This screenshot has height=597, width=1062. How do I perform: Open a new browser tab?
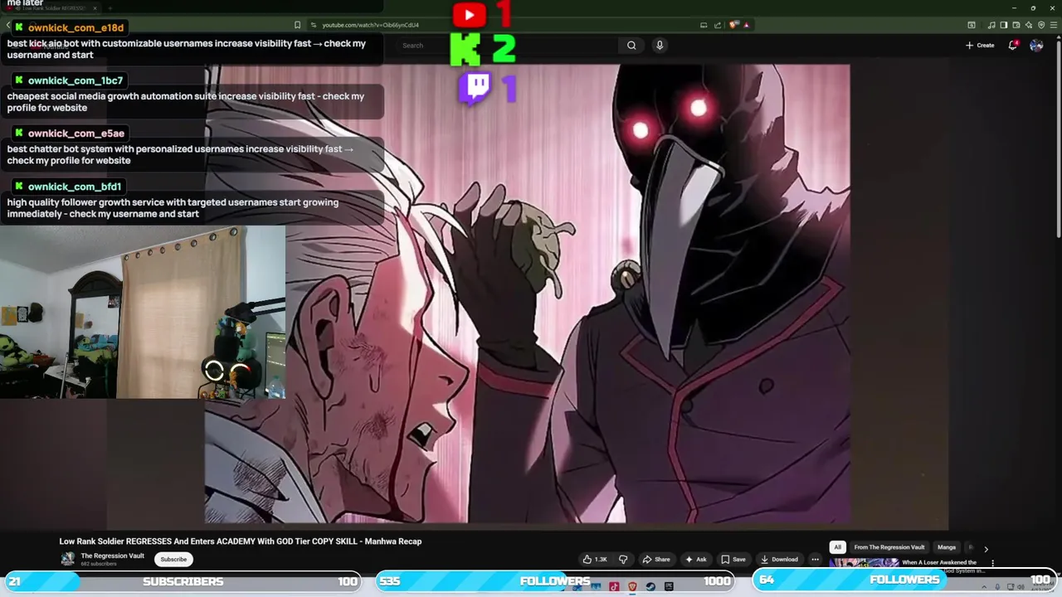click(110, 8)
